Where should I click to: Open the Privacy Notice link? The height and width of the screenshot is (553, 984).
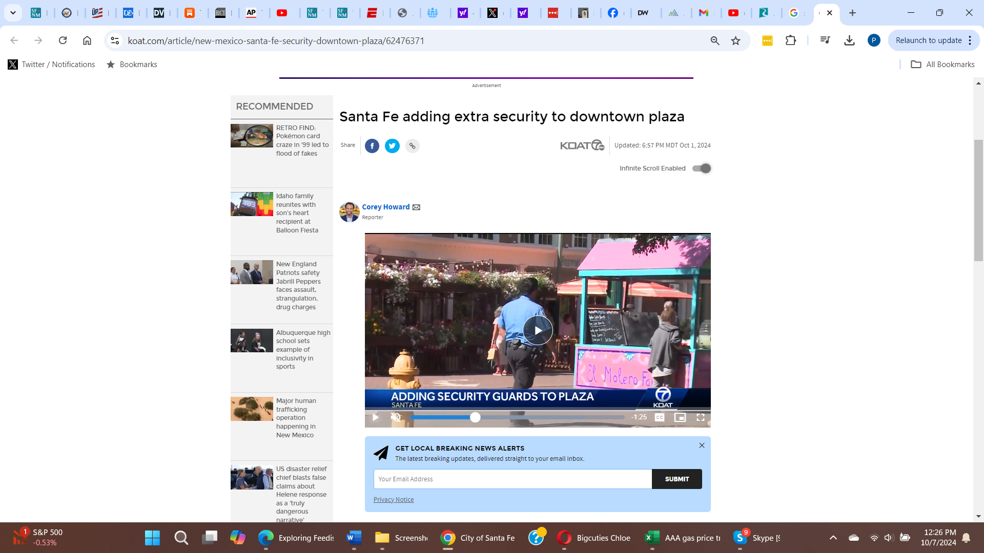click(393, 500)
